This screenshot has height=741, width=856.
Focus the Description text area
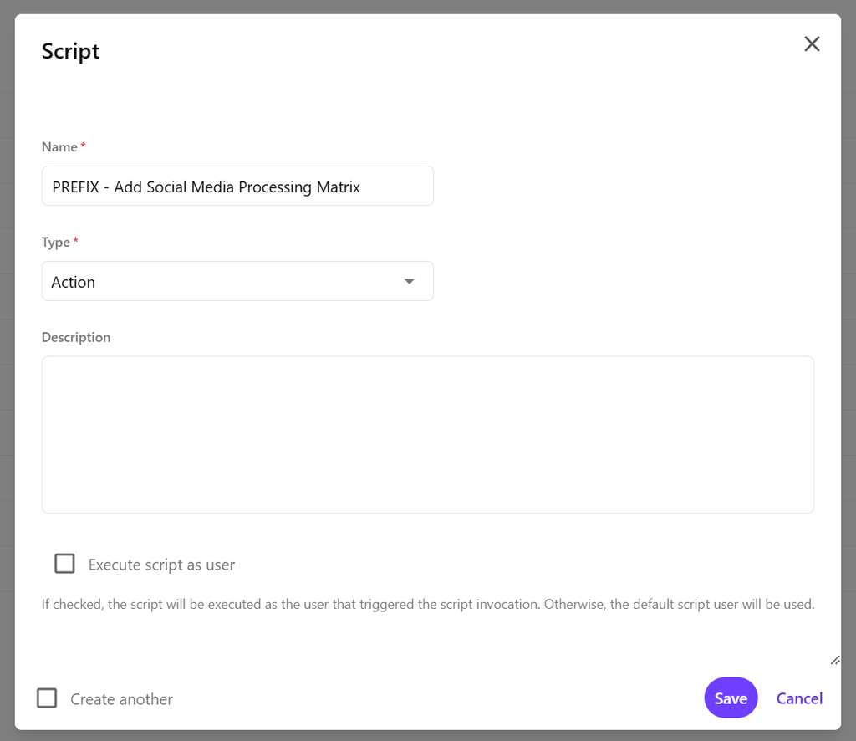[x=427, y=434]
